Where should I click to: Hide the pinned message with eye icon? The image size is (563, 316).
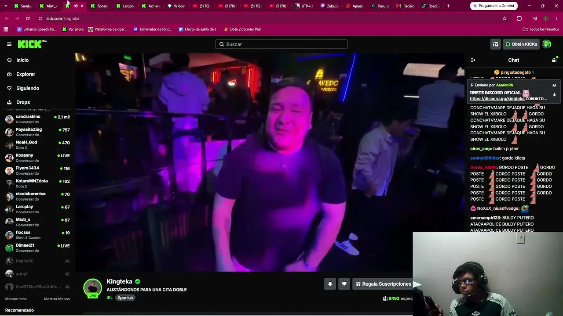pyautogui.click(x=554, y=85)
